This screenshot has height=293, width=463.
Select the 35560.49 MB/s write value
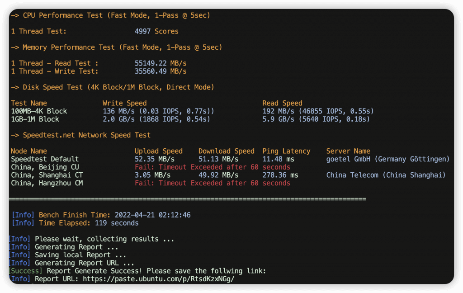click(161, 71)
